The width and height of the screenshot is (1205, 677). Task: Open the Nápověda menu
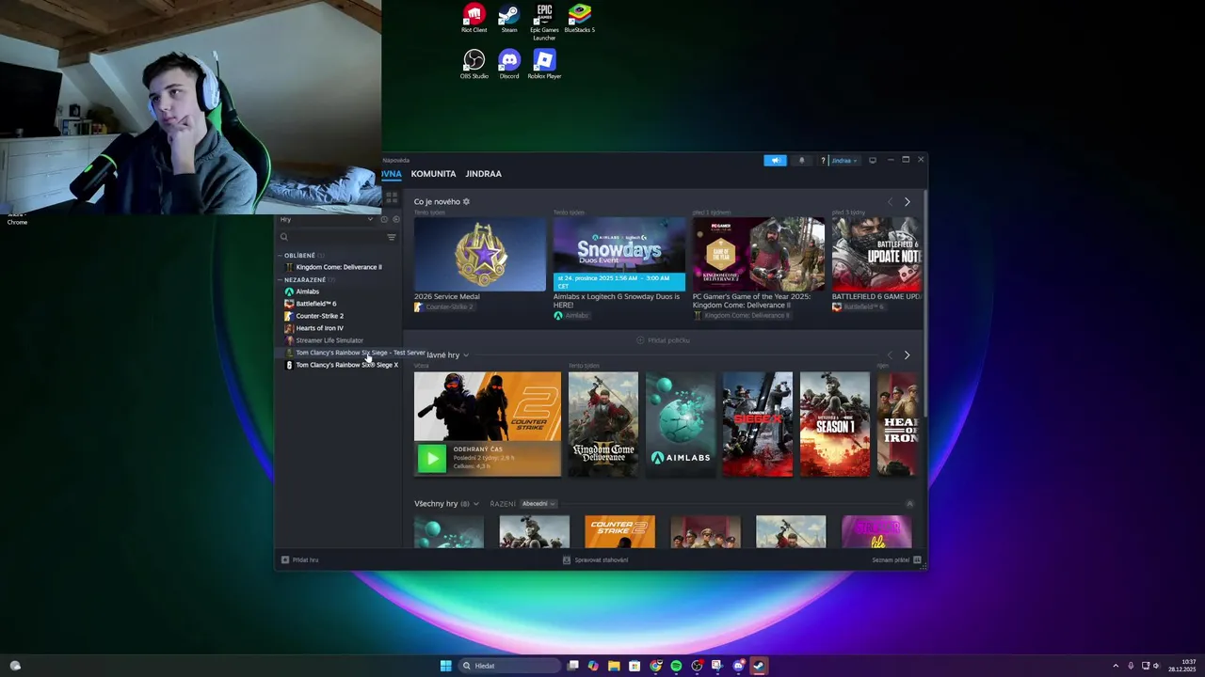tap(396, 160)
